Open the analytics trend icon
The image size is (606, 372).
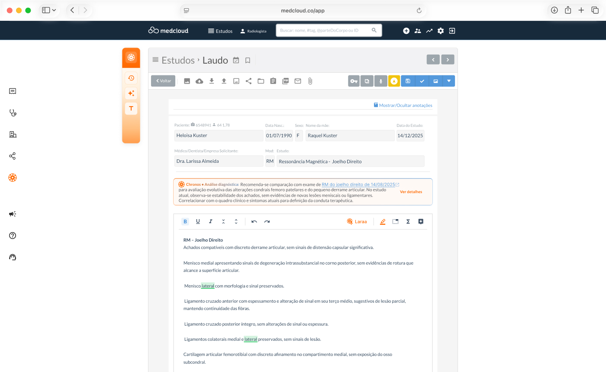pos(429,31)
